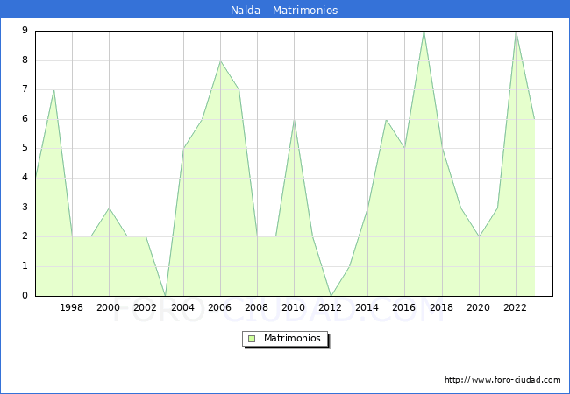Click the y-axis label 6
Screen dimensions: 570x394
25,118
